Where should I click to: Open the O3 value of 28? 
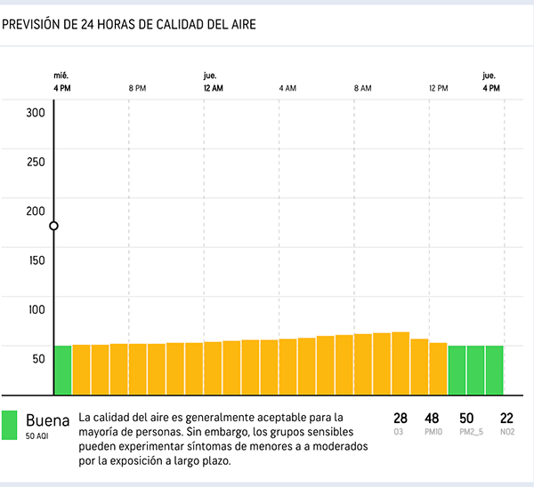pyautogui.click(x=400, y=423)
